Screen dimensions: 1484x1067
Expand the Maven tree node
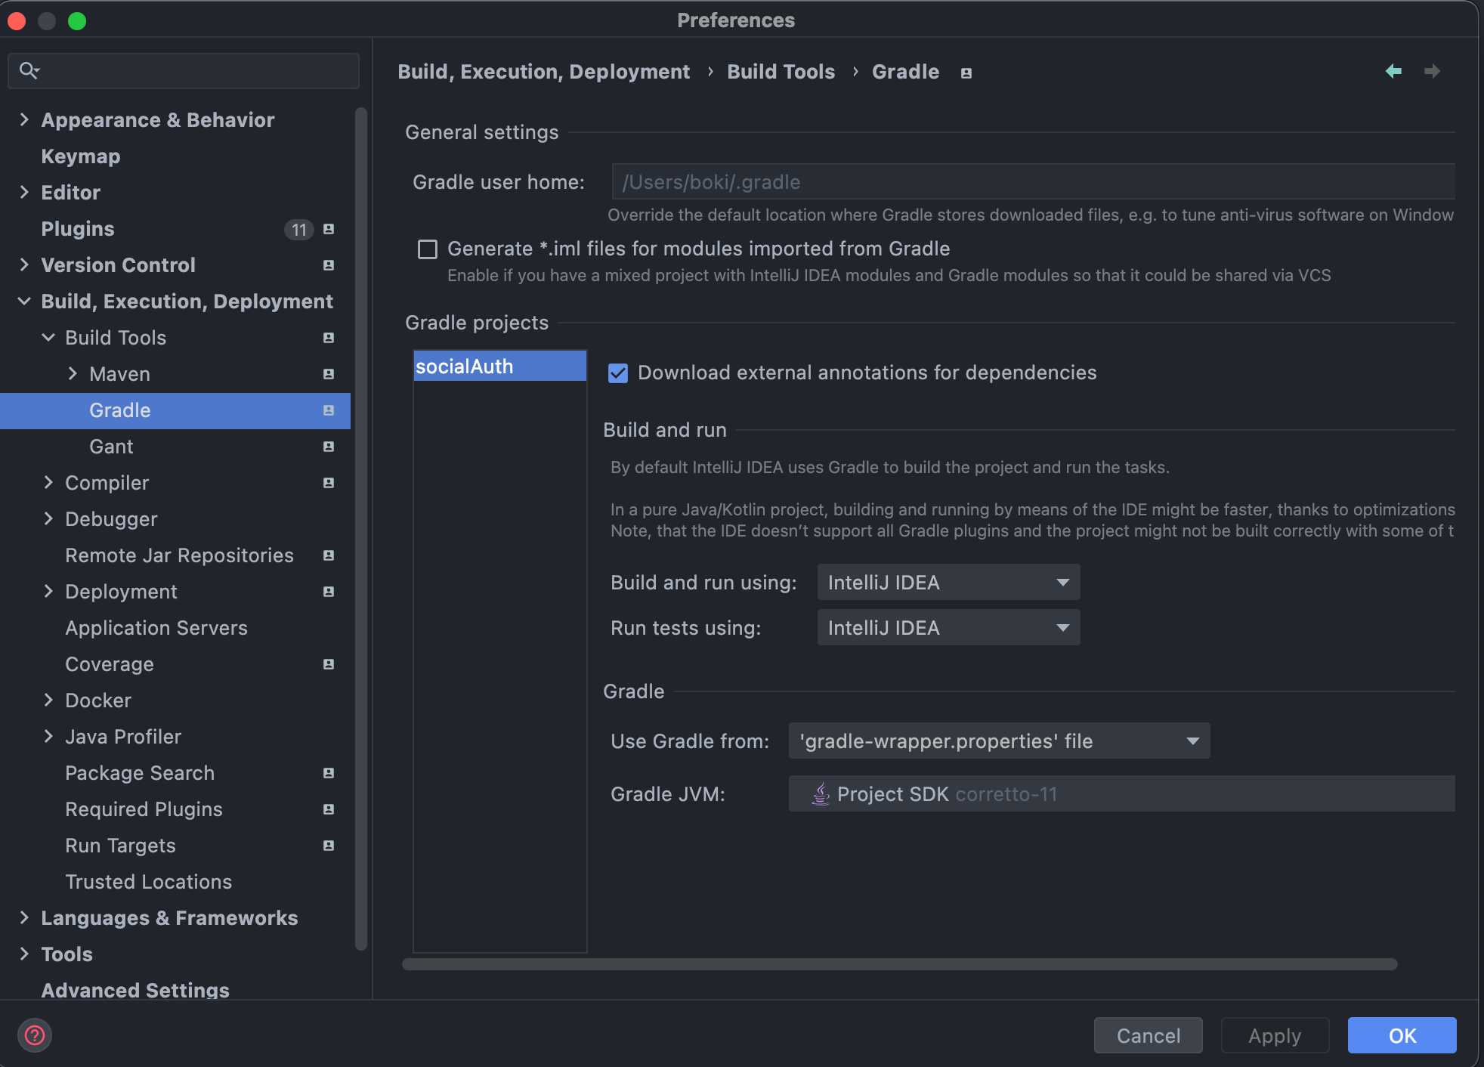pos(73,374)
